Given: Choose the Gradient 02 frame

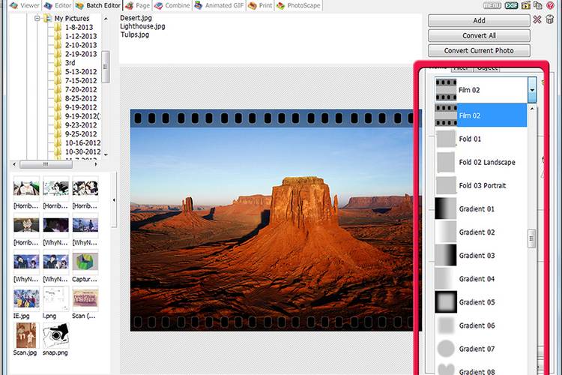Looking at the screenshot, I should coord(481,232).
